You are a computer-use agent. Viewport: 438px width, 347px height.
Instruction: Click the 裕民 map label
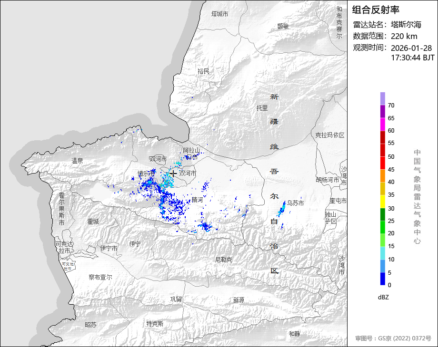point(203,71)
